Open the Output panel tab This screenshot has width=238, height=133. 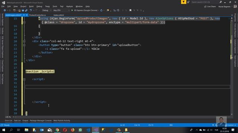pos(25,120)
